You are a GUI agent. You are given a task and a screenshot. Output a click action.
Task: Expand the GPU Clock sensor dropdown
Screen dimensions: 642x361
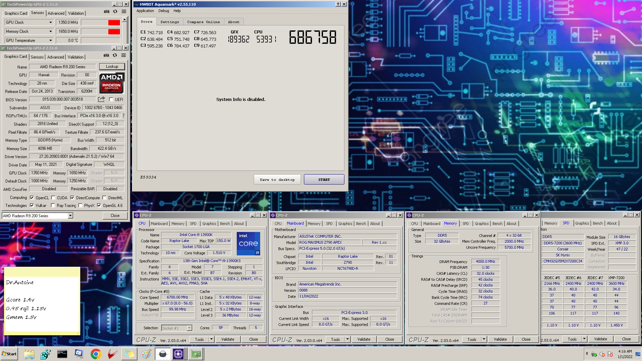pos(50,22)
